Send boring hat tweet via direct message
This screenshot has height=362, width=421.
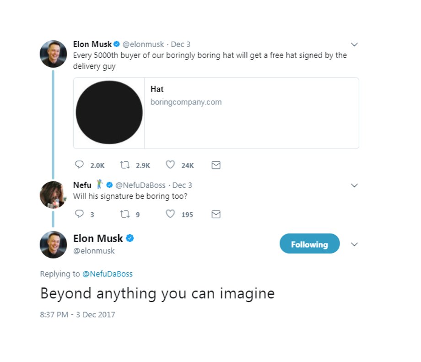216,165
